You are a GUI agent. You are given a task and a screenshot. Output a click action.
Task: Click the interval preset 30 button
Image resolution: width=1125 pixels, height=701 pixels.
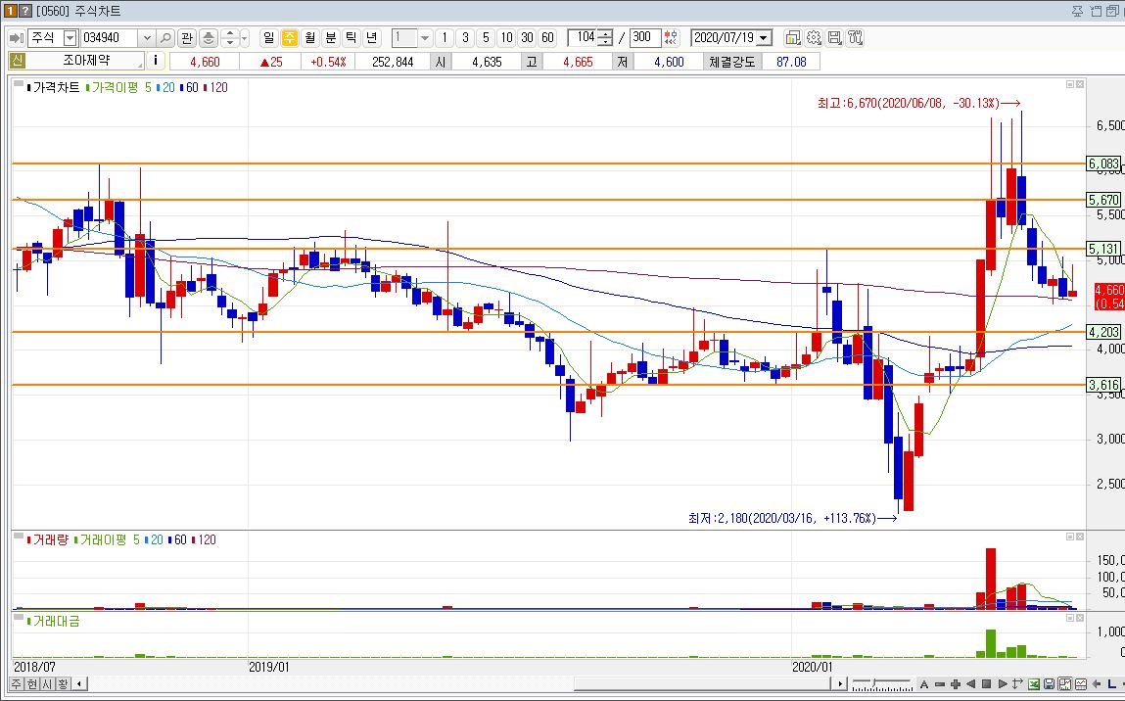pos(528,37)
